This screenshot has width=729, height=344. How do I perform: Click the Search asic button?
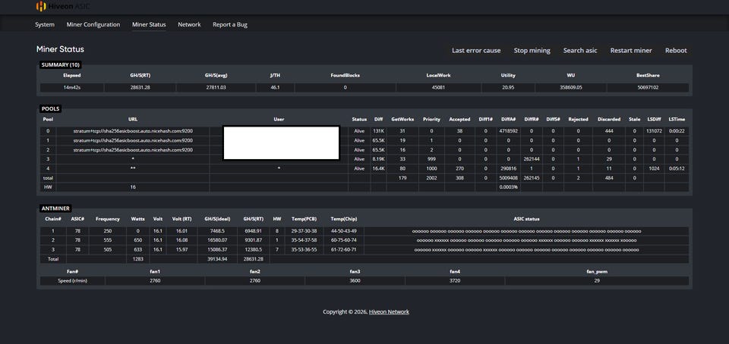click(580, 51)
